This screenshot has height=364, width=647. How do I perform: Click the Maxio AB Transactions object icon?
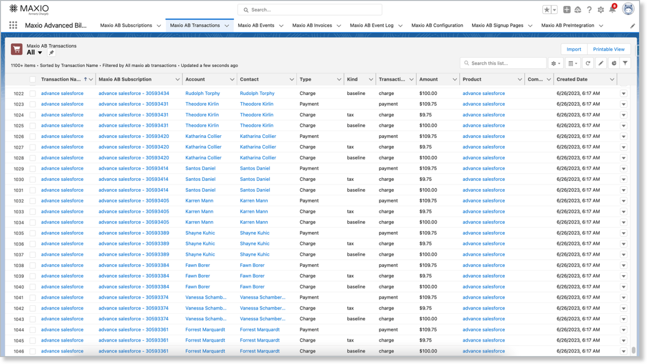pos(17,49)
